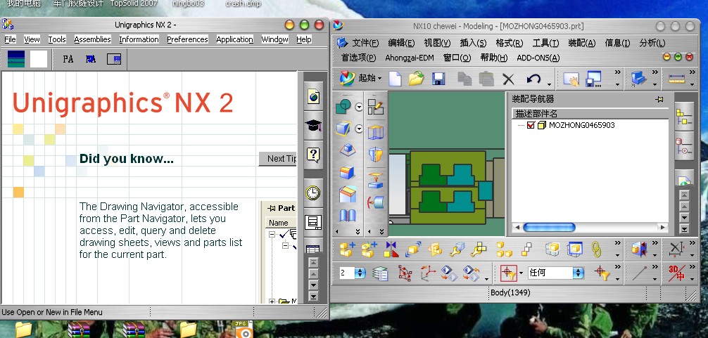Open the dropdown arrow next to Undo
708x338 pixels.
[549, 84]
